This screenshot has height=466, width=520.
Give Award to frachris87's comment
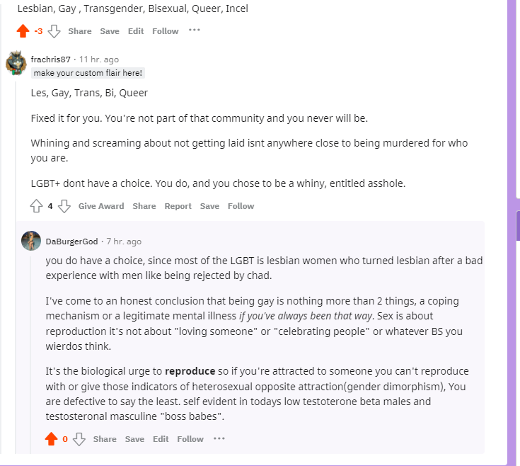(101, 206)
